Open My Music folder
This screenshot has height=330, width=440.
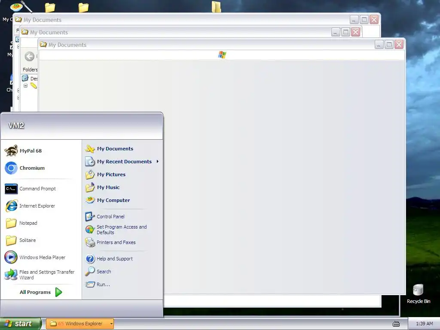(102, 187)
